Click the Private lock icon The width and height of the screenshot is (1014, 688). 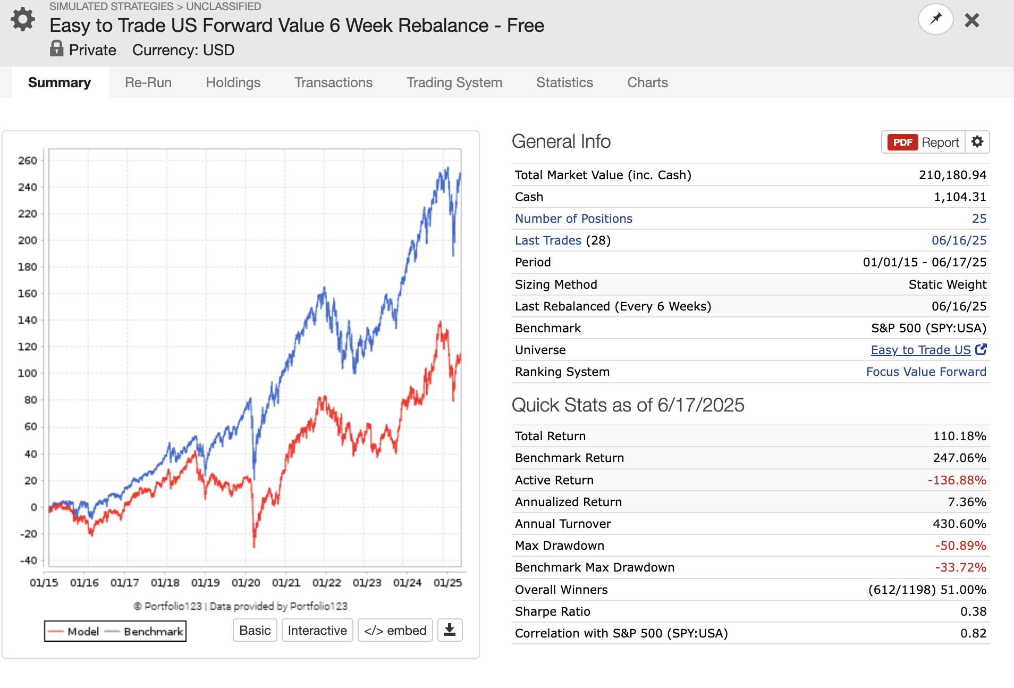(x=56, y=49)
